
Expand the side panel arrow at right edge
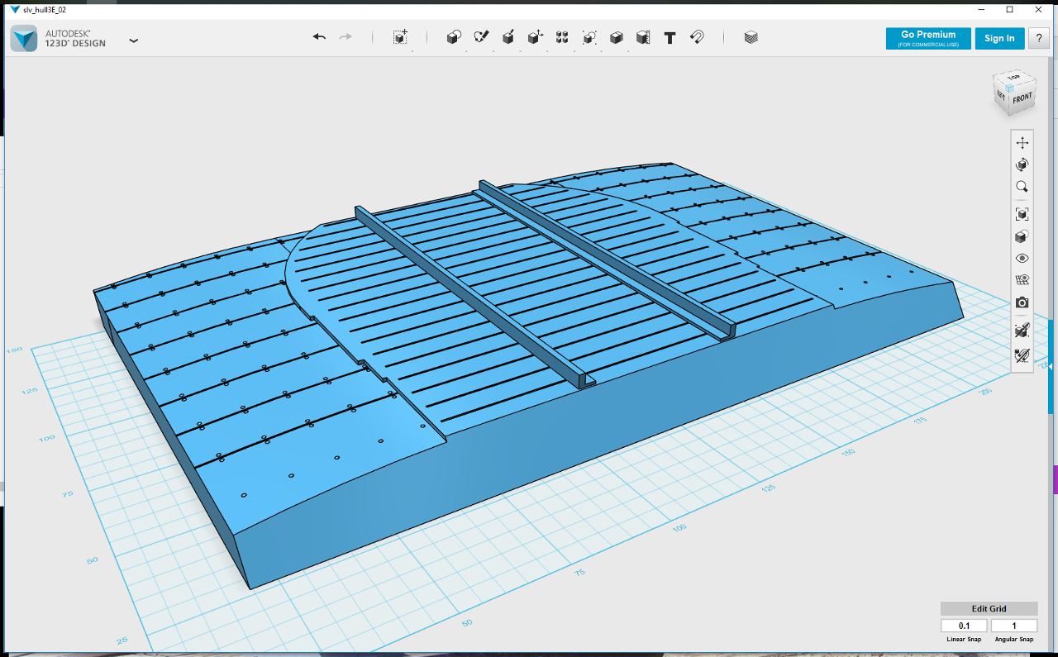(x=1050, y=365)
